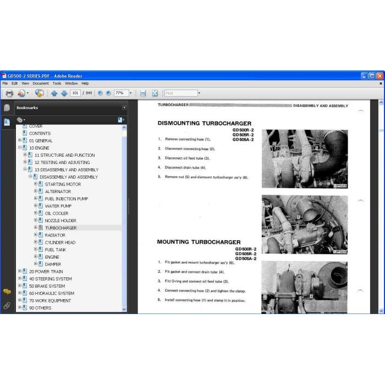Viewport: 385px width, 385px height.
Task: Expand the 60 HYDRAULIC SYSTEM bookmark
Action: point(20,293)
